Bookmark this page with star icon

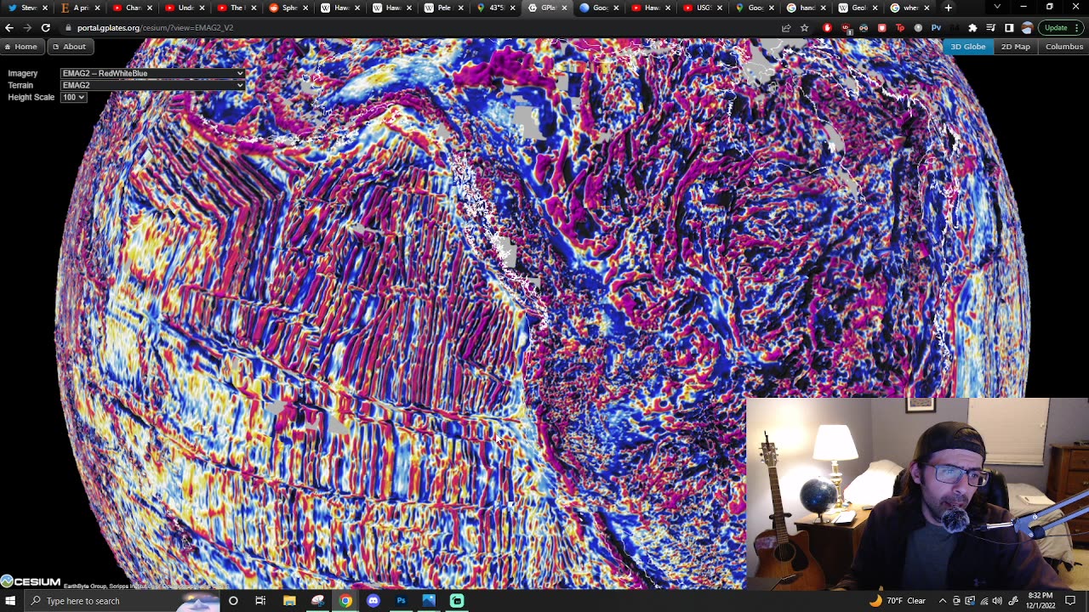[x=804, y=27]
